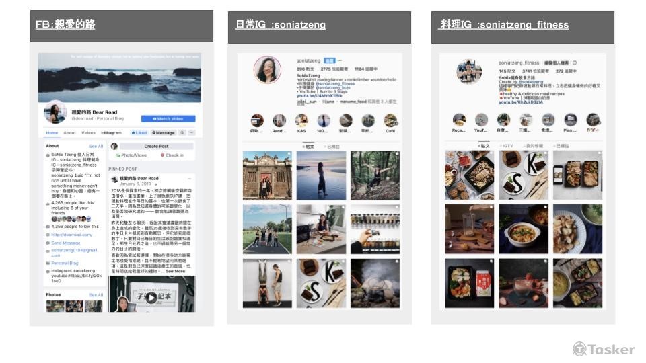646x363 pixels.
Task: Click the Message button on Facebook page
Action: click(164, 133)
